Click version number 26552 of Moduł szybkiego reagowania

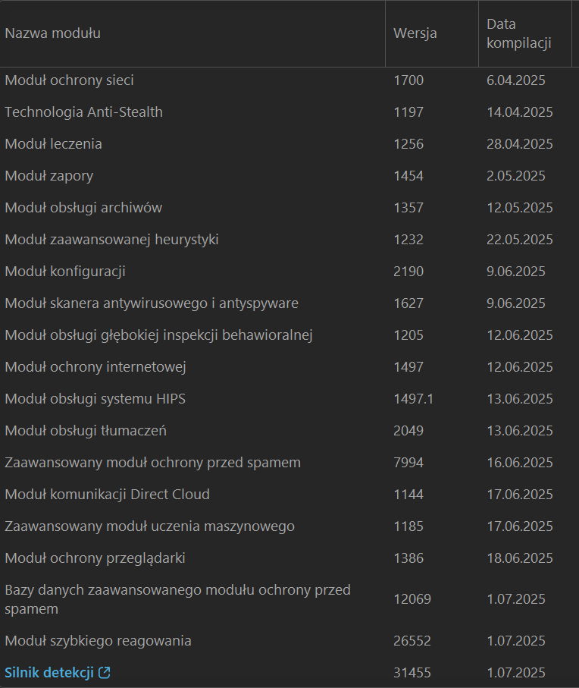tap(412, 641)
